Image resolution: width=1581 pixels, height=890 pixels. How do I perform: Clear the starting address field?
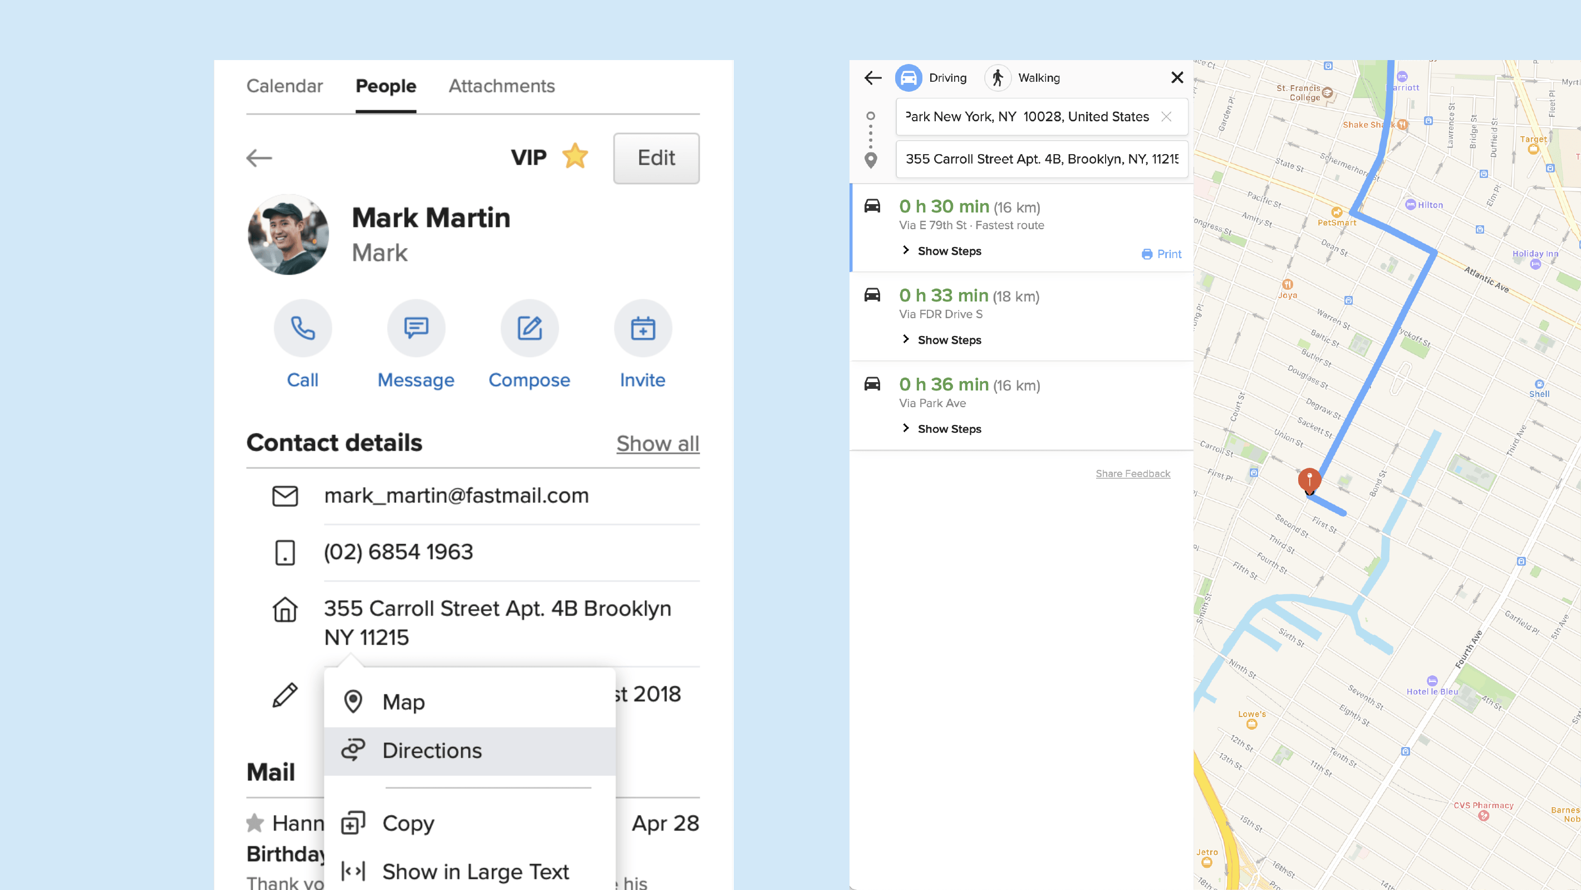coord(1166,117)
